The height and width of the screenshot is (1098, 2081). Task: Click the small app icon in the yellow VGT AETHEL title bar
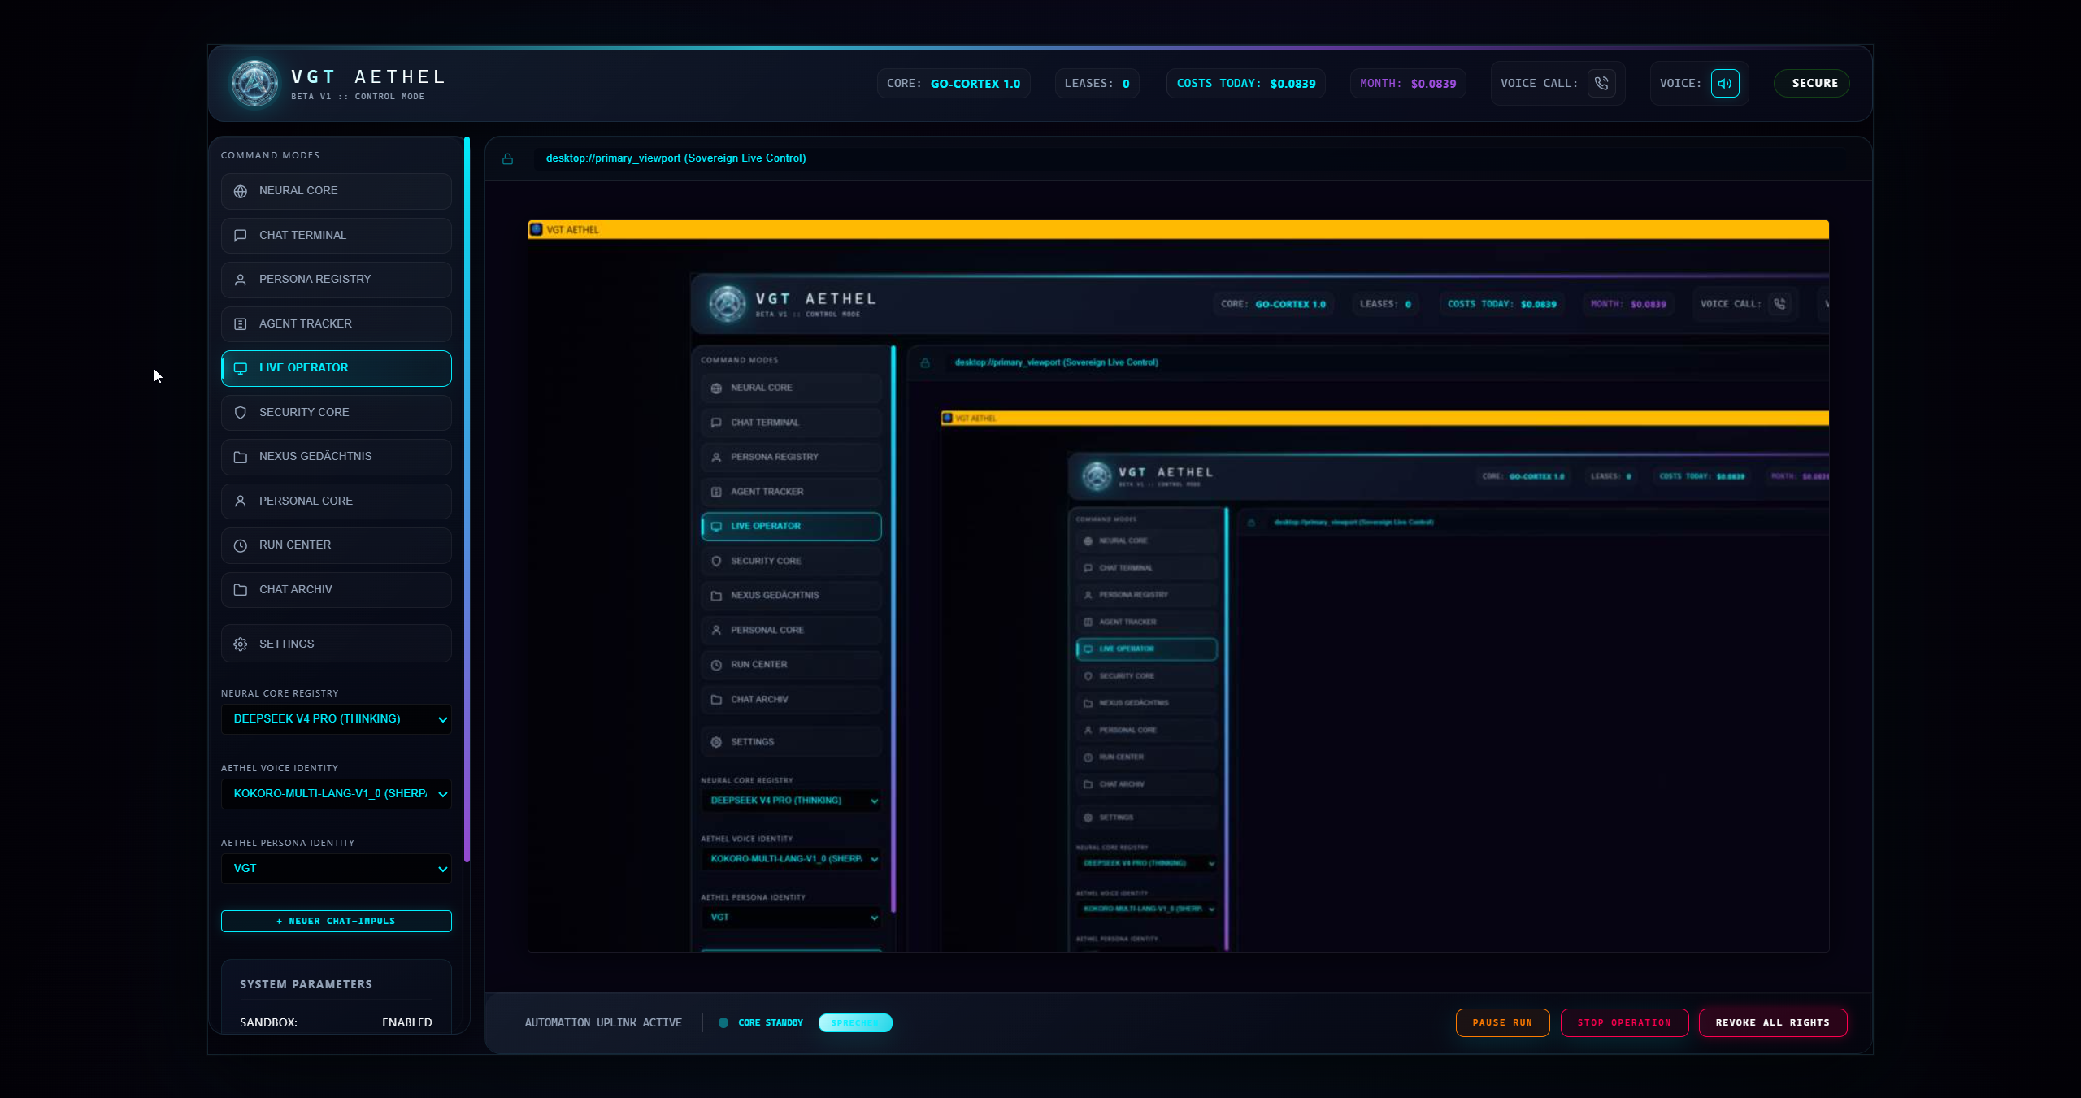(x=537, y=229)
